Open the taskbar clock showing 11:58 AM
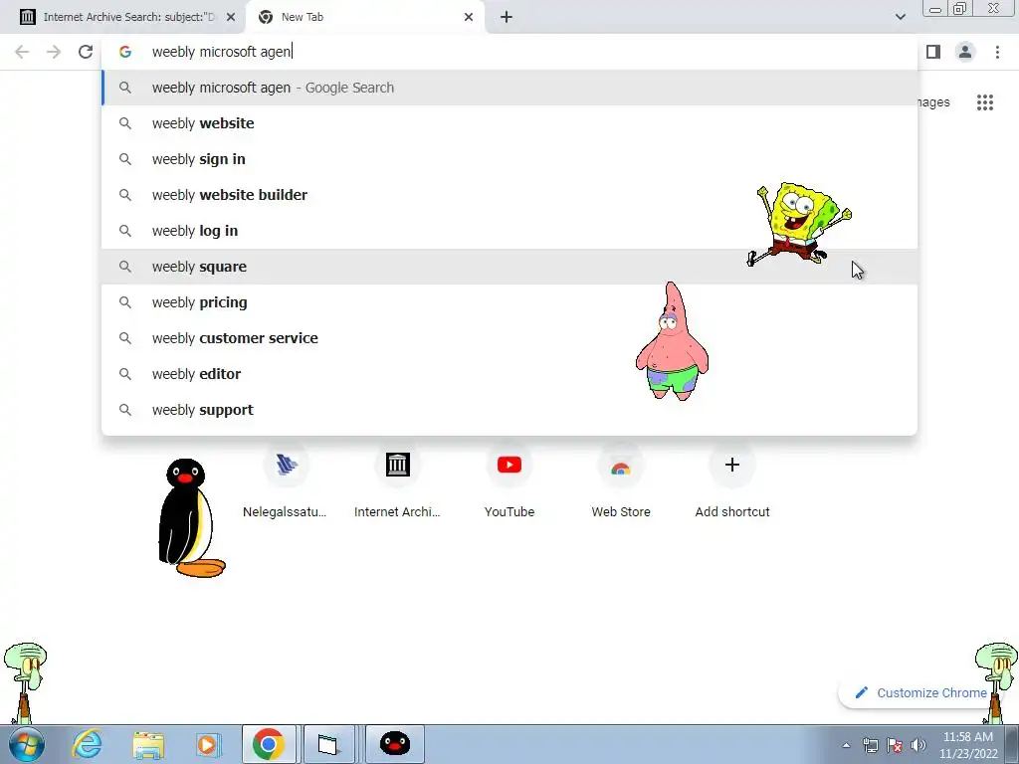Screen dimensions: 1019x764 967,745
